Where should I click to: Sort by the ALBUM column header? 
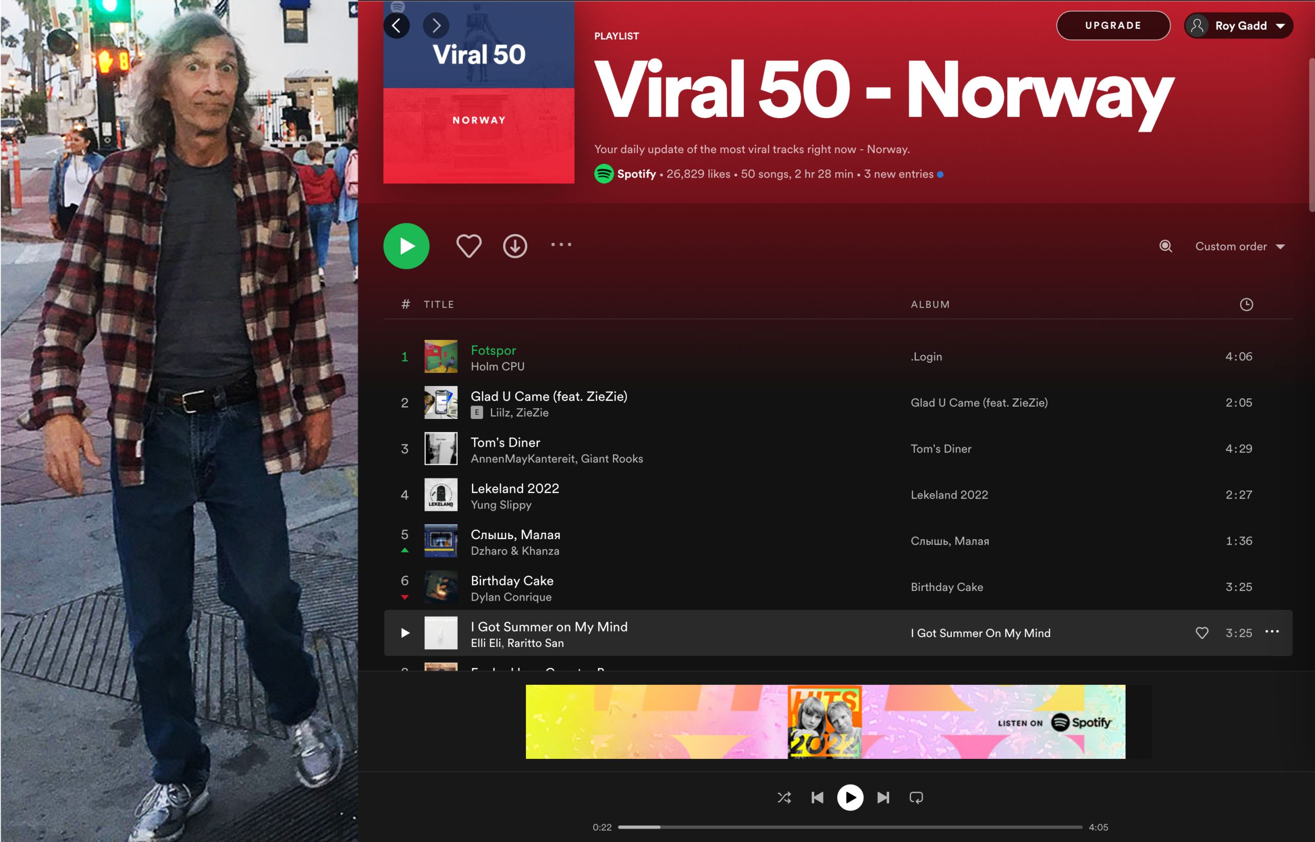tap(930, 304)
